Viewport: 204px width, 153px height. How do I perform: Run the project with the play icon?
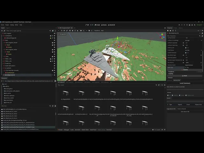pos(179,25)
